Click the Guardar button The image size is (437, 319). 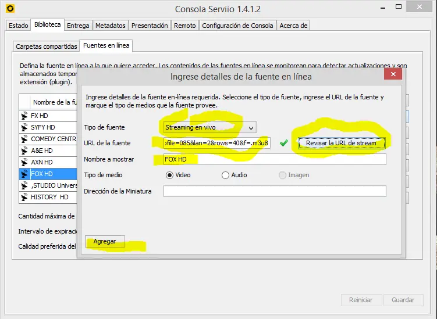pyautogui.click(x=403, y=300)
